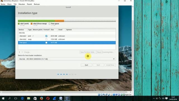Click the volume icon in the system tray

(163, 98)
